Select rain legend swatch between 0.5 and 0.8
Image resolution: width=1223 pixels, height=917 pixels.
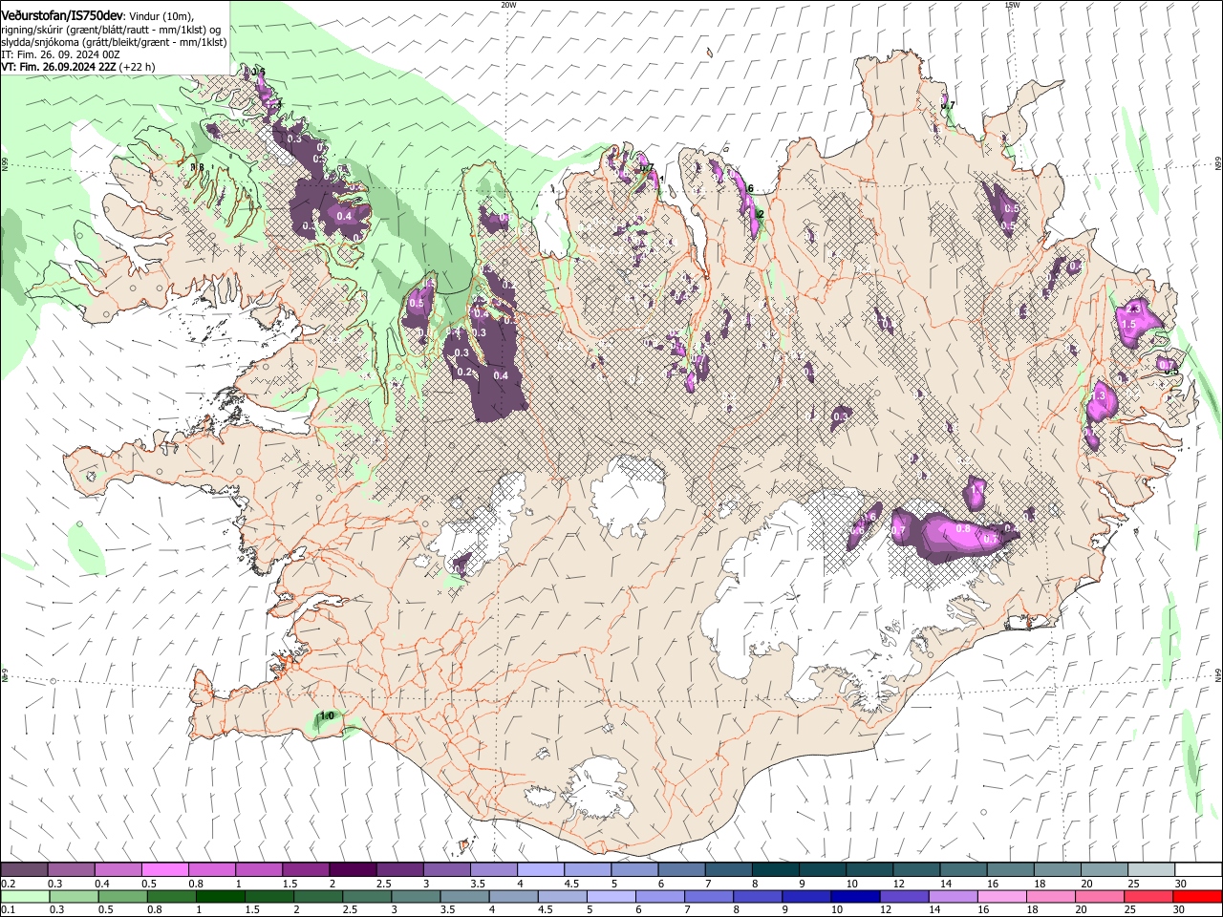[x=122, y=896]
